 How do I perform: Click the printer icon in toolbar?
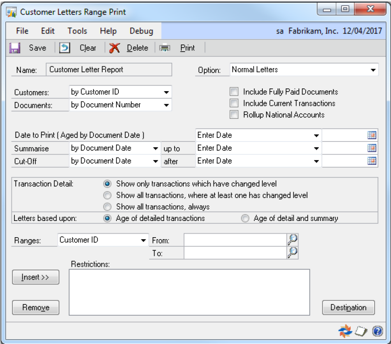click(164, 48)
